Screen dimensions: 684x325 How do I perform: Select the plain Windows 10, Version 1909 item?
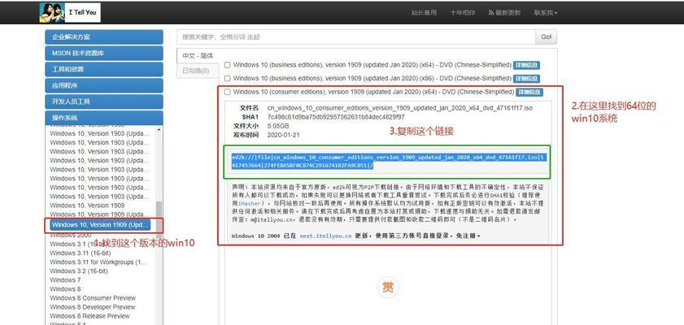click(87, 206)
